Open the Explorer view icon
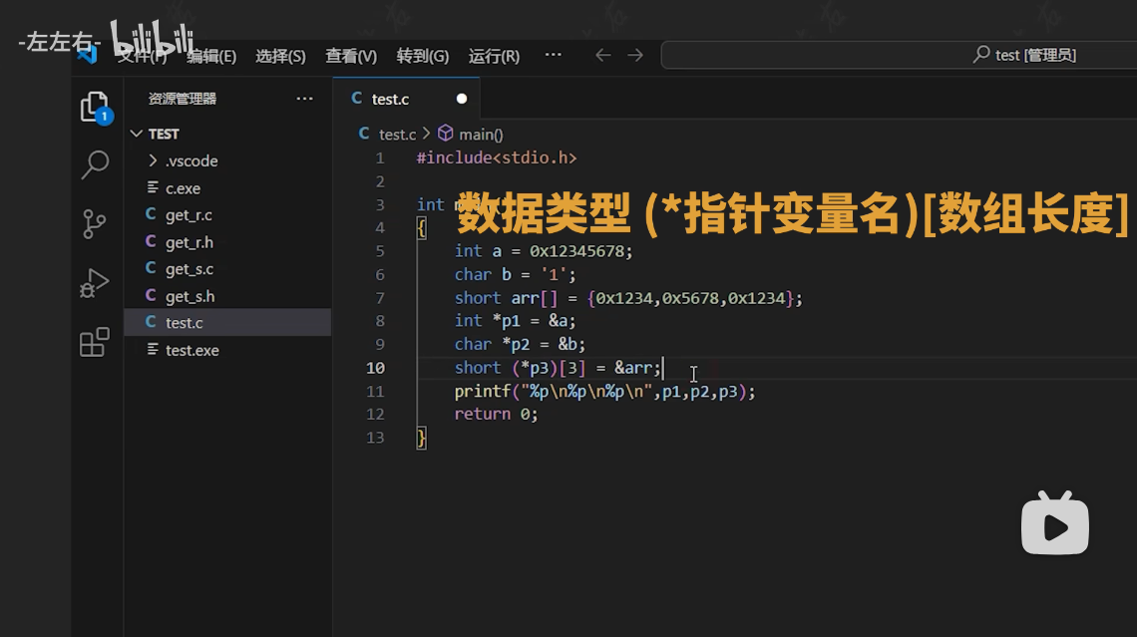 click(x=95, y=107)
